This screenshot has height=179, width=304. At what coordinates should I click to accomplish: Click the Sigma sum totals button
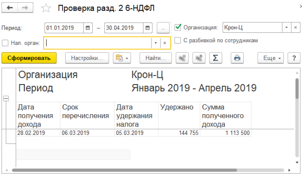(x=215, y=58)
